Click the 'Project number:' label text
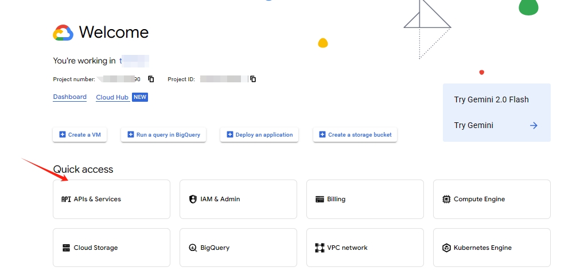This screenshot has height=279, width=580. click(x=74, y=79)
